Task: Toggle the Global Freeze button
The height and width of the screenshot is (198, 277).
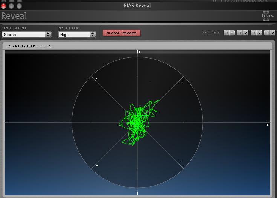Action: (x=122, y=33)
